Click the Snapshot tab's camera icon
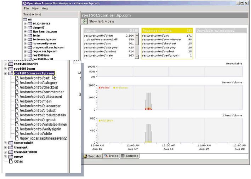Screen dimensions: 251x179 coord(85,156)
